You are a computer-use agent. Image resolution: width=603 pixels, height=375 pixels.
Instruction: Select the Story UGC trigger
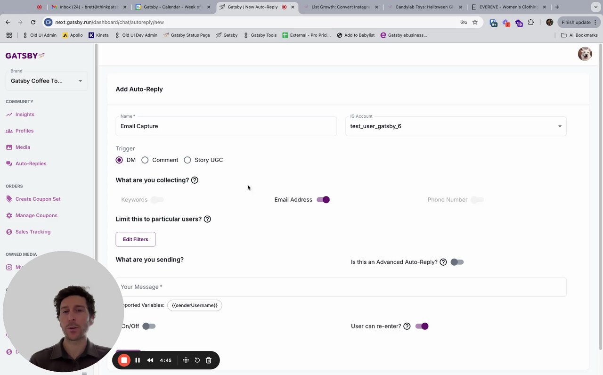(187, 160)
